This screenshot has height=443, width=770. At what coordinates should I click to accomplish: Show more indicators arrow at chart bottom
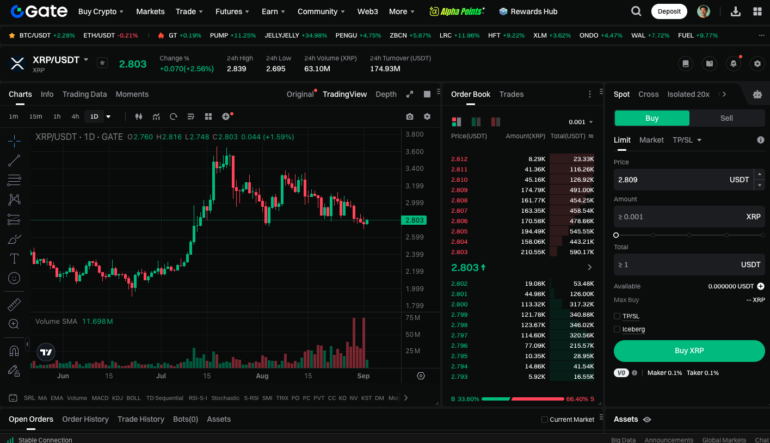pos(406,398)
